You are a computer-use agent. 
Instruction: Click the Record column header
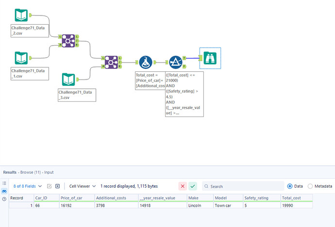tap(21, 198)
